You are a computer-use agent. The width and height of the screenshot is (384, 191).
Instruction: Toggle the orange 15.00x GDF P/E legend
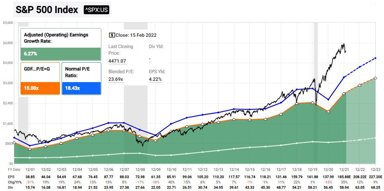[40, 88]
